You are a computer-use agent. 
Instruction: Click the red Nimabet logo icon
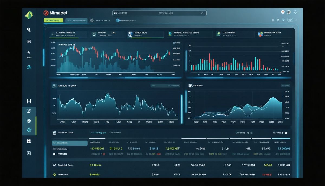46,13
